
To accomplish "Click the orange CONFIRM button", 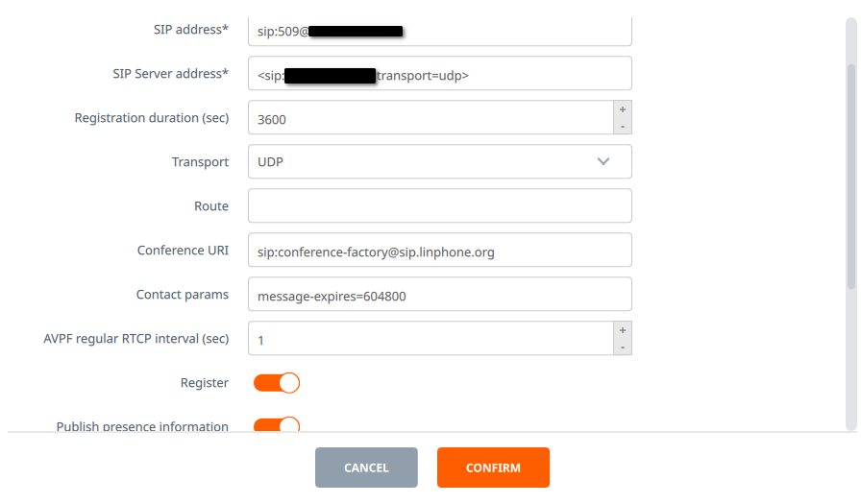I will (493, 468).
